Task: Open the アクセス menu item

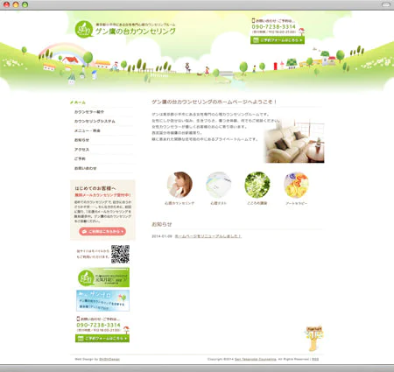Action: [81, 150]
